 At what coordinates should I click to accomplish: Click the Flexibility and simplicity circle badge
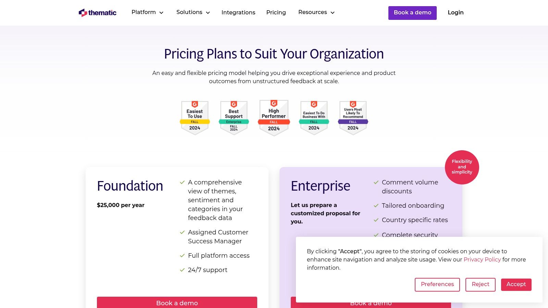click(462, 167)
